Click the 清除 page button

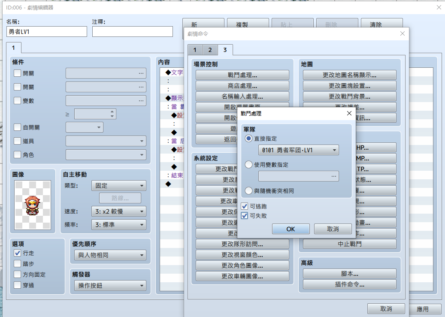[x=382, y=23]
